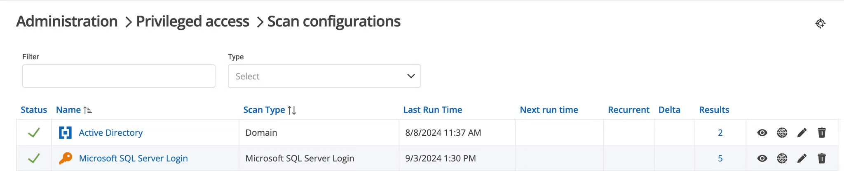The image size is (844, 183).
Task: Click the Last Run Time column header
Action: [x=432, y=110]
